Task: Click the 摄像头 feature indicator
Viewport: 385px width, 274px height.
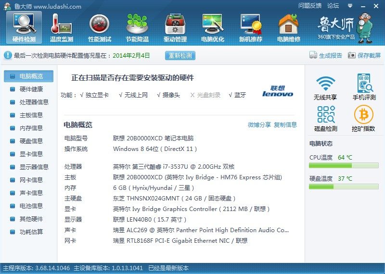Action: [x=168, y=95]
